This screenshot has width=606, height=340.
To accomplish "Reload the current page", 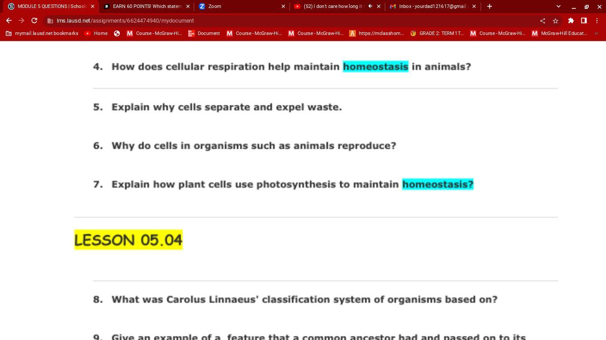I will (34, 21).
